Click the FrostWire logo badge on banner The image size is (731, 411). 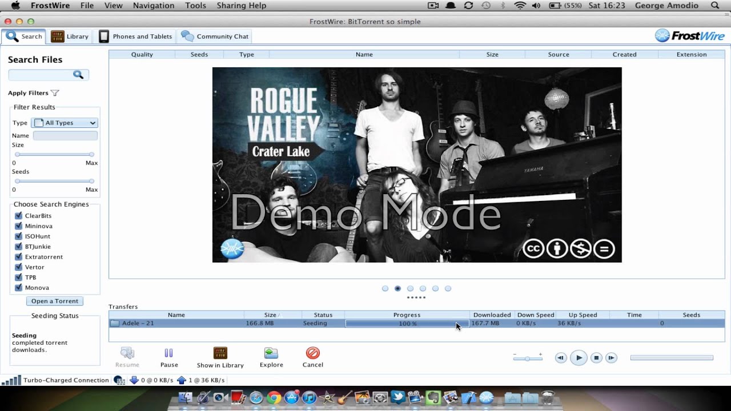click(232, 249)
